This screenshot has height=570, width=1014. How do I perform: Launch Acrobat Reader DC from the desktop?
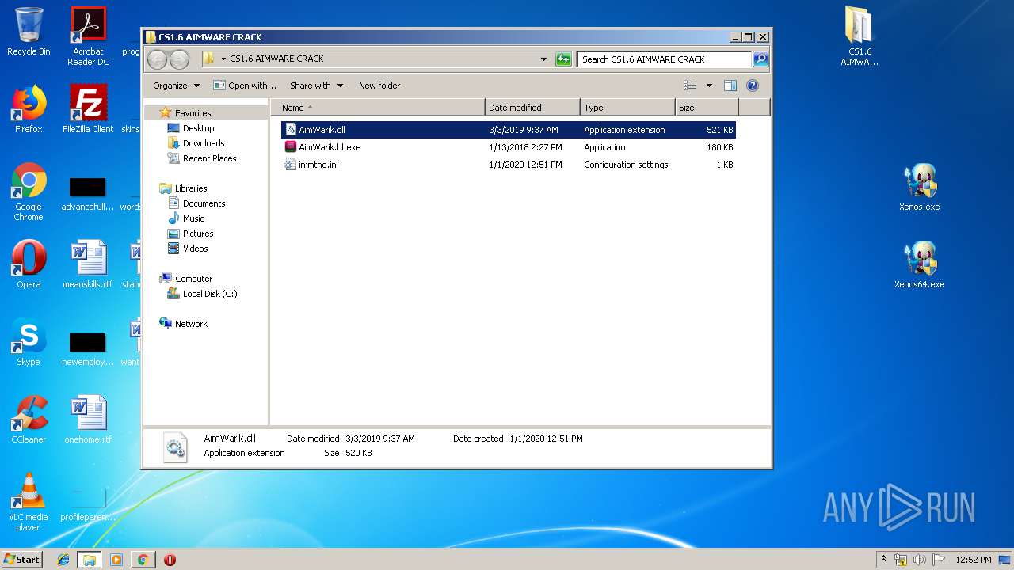(x=88, y=36)
